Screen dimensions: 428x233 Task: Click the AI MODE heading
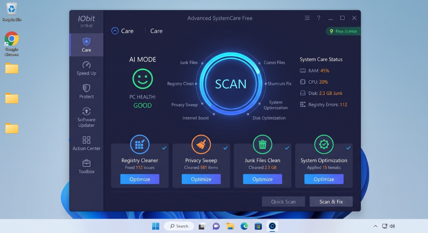[143, 59]
